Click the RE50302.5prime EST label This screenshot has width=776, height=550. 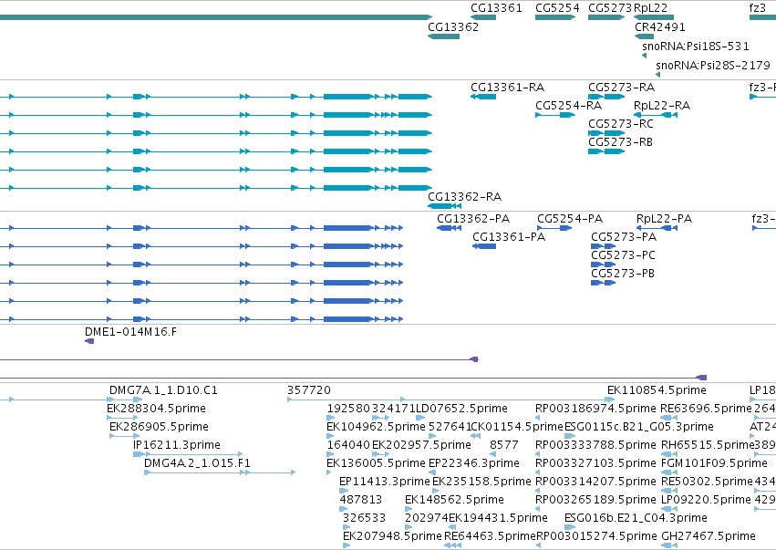pyautogui.click(x=707, y=482)
